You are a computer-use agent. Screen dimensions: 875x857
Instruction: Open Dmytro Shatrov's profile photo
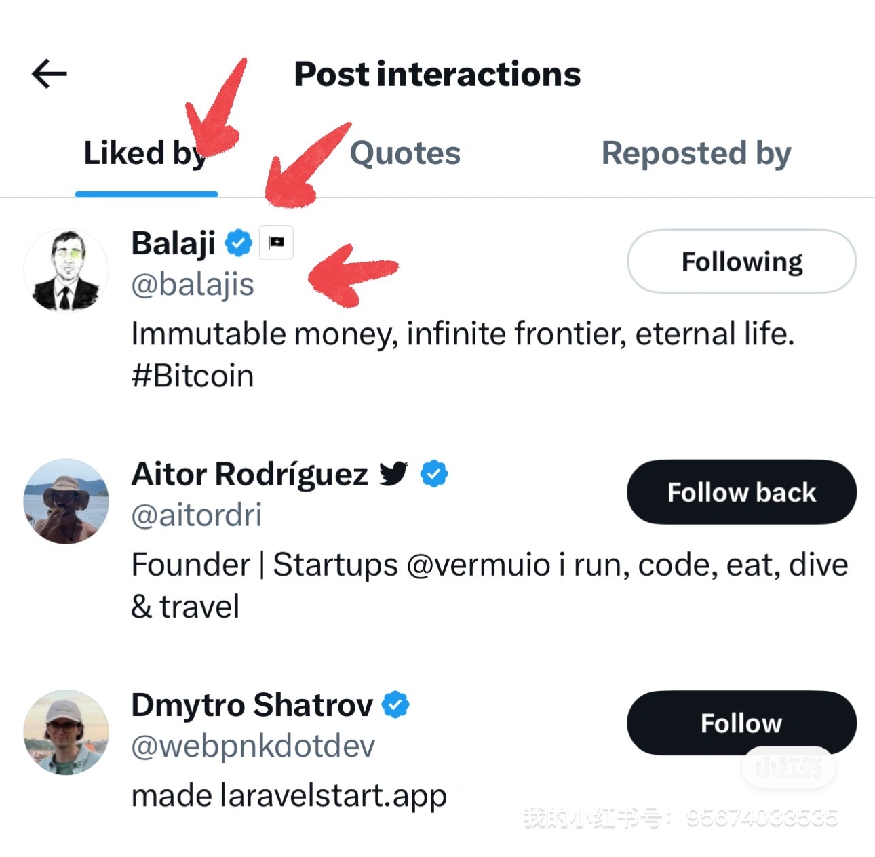point(66,732)
